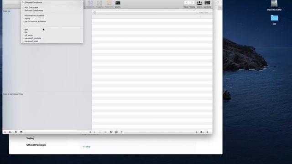This screenshot has width=292, height=164.
Task: Open the Table Info toolbar view
Action: (109, 4)
